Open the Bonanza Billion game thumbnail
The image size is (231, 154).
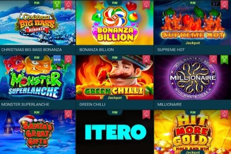pos(115,23)
